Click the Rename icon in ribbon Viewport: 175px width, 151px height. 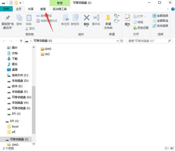[x=96, y=18]
